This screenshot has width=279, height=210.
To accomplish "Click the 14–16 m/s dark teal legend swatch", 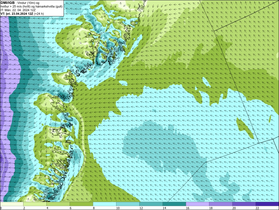I will point(174,204).
